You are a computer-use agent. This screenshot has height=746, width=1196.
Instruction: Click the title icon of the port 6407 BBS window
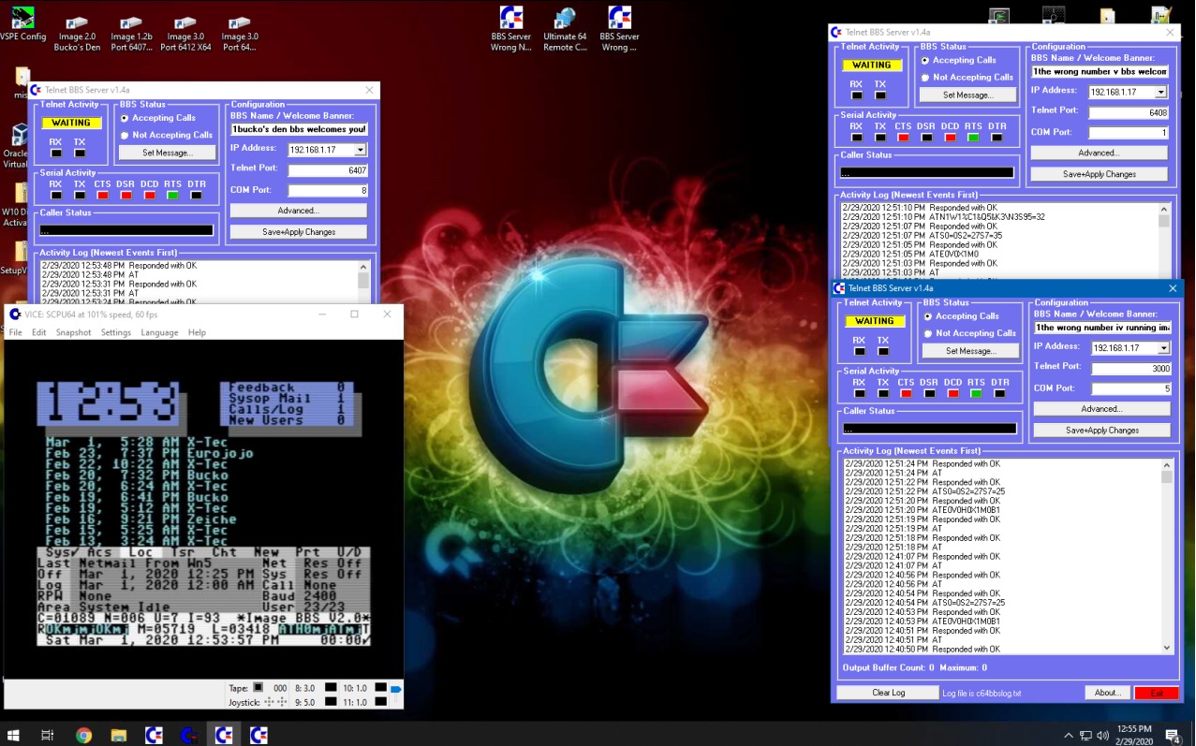pos(36,90)
